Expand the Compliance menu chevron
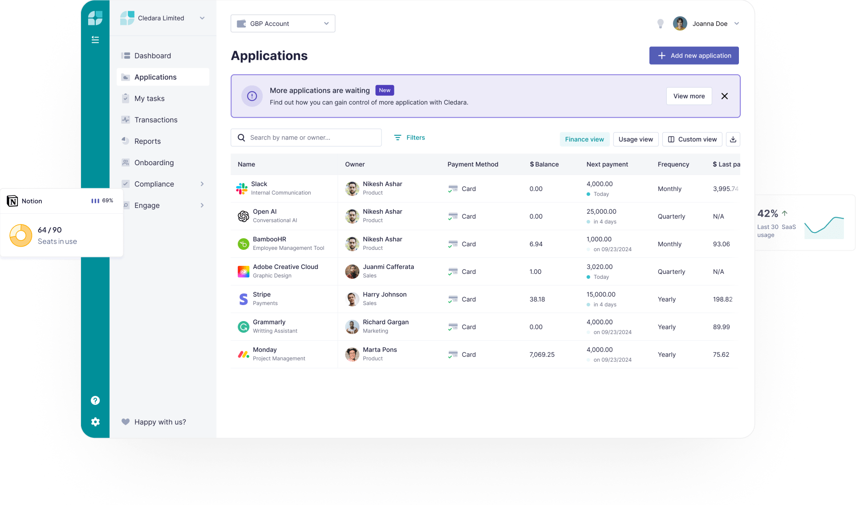 tap(203, 184)
